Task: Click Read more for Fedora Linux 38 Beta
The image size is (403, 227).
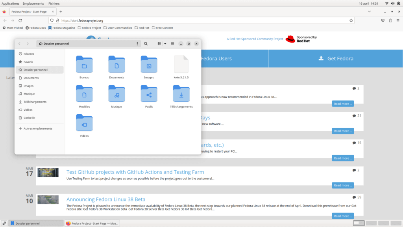Action: 343,216
